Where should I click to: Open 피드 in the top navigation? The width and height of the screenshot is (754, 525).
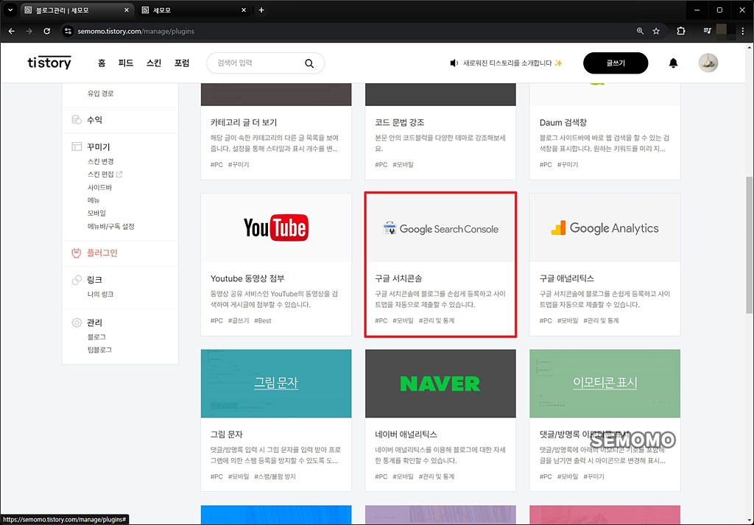126,63
